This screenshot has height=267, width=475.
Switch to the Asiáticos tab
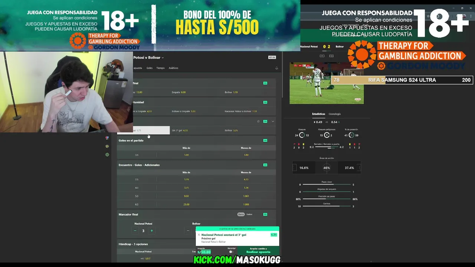[173, 68]
